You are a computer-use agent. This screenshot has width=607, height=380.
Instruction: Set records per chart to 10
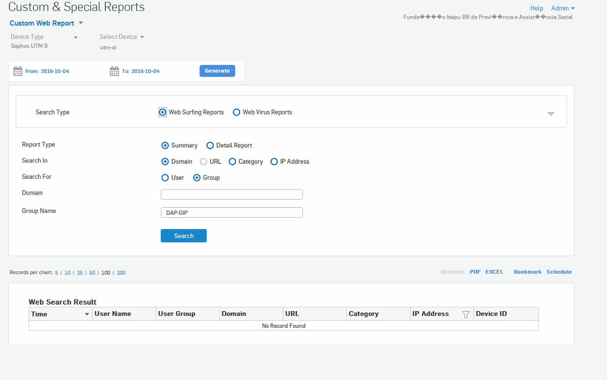[x=67, y=273]
